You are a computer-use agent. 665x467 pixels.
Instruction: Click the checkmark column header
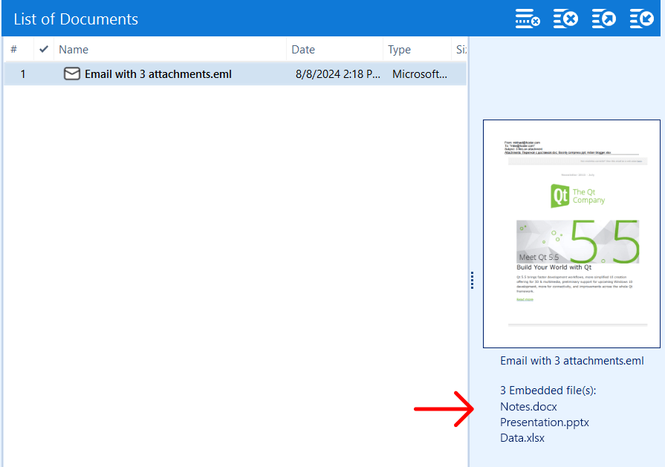tap(43, 49)
